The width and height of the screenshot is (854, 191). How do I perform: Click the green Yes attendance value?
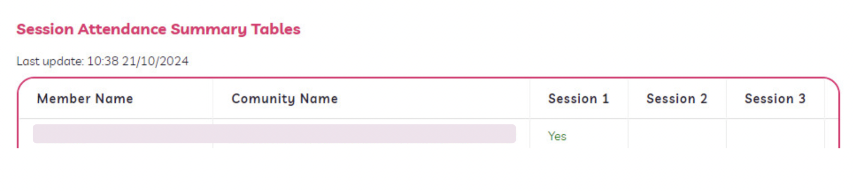tap(557, 136)
